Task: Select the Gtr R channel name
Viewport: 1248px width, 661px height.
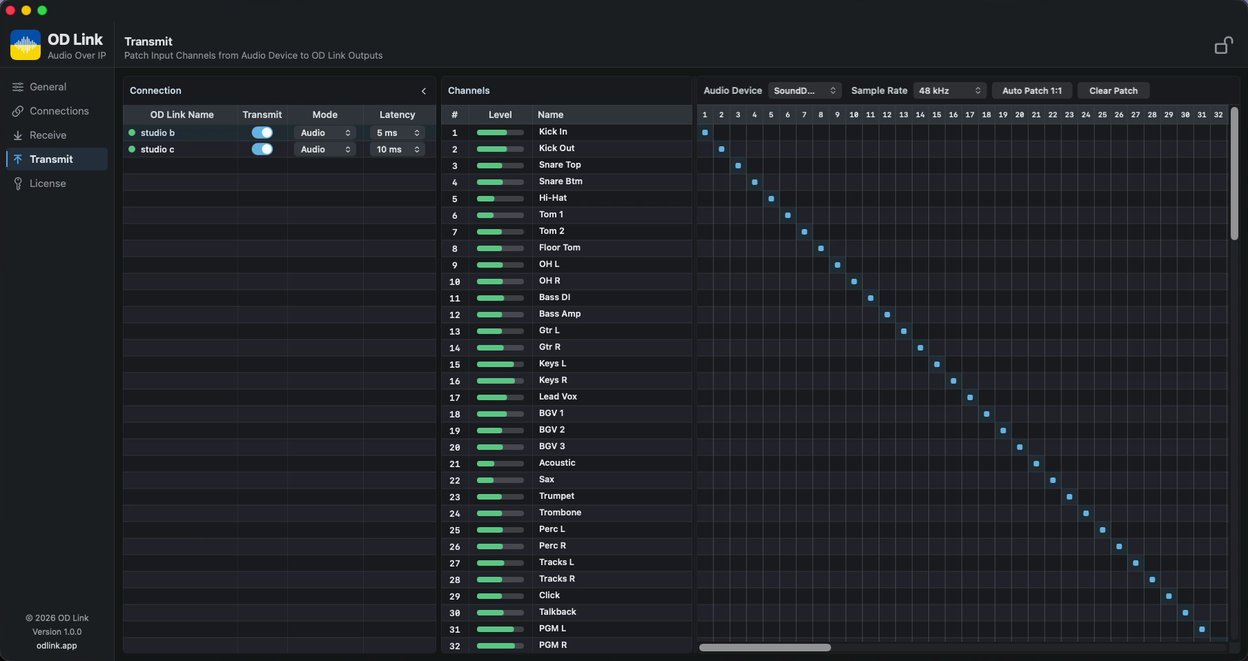Action: pos(549,347)
